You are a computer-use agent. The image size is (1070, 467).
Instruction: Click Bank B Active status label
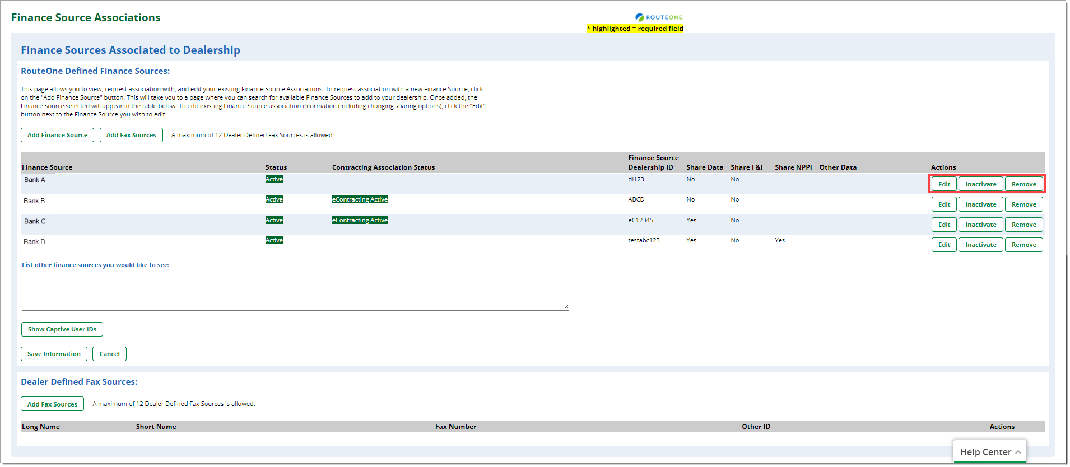(274, 199)
